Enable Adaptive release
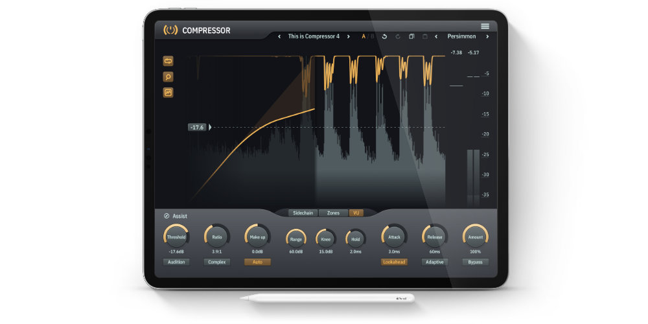648x324 pixels. click(435, 262)
